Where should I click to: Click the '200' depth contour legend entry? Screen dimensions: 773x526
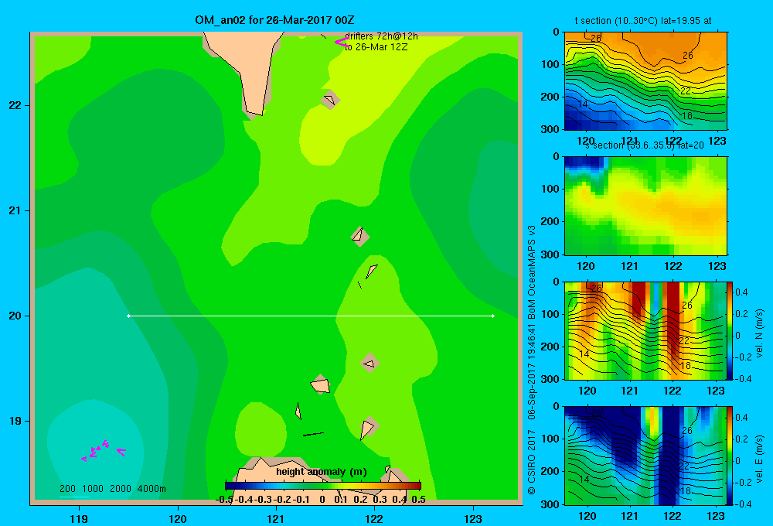pos(67,489)
